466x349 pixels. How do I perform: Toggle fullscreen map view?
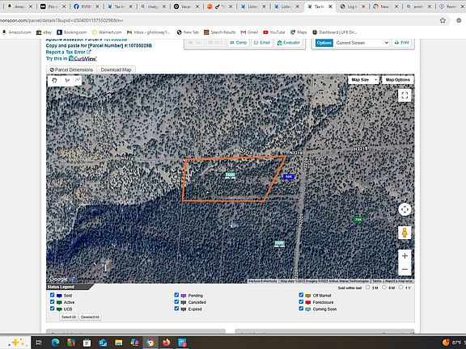tap(405, 95)
